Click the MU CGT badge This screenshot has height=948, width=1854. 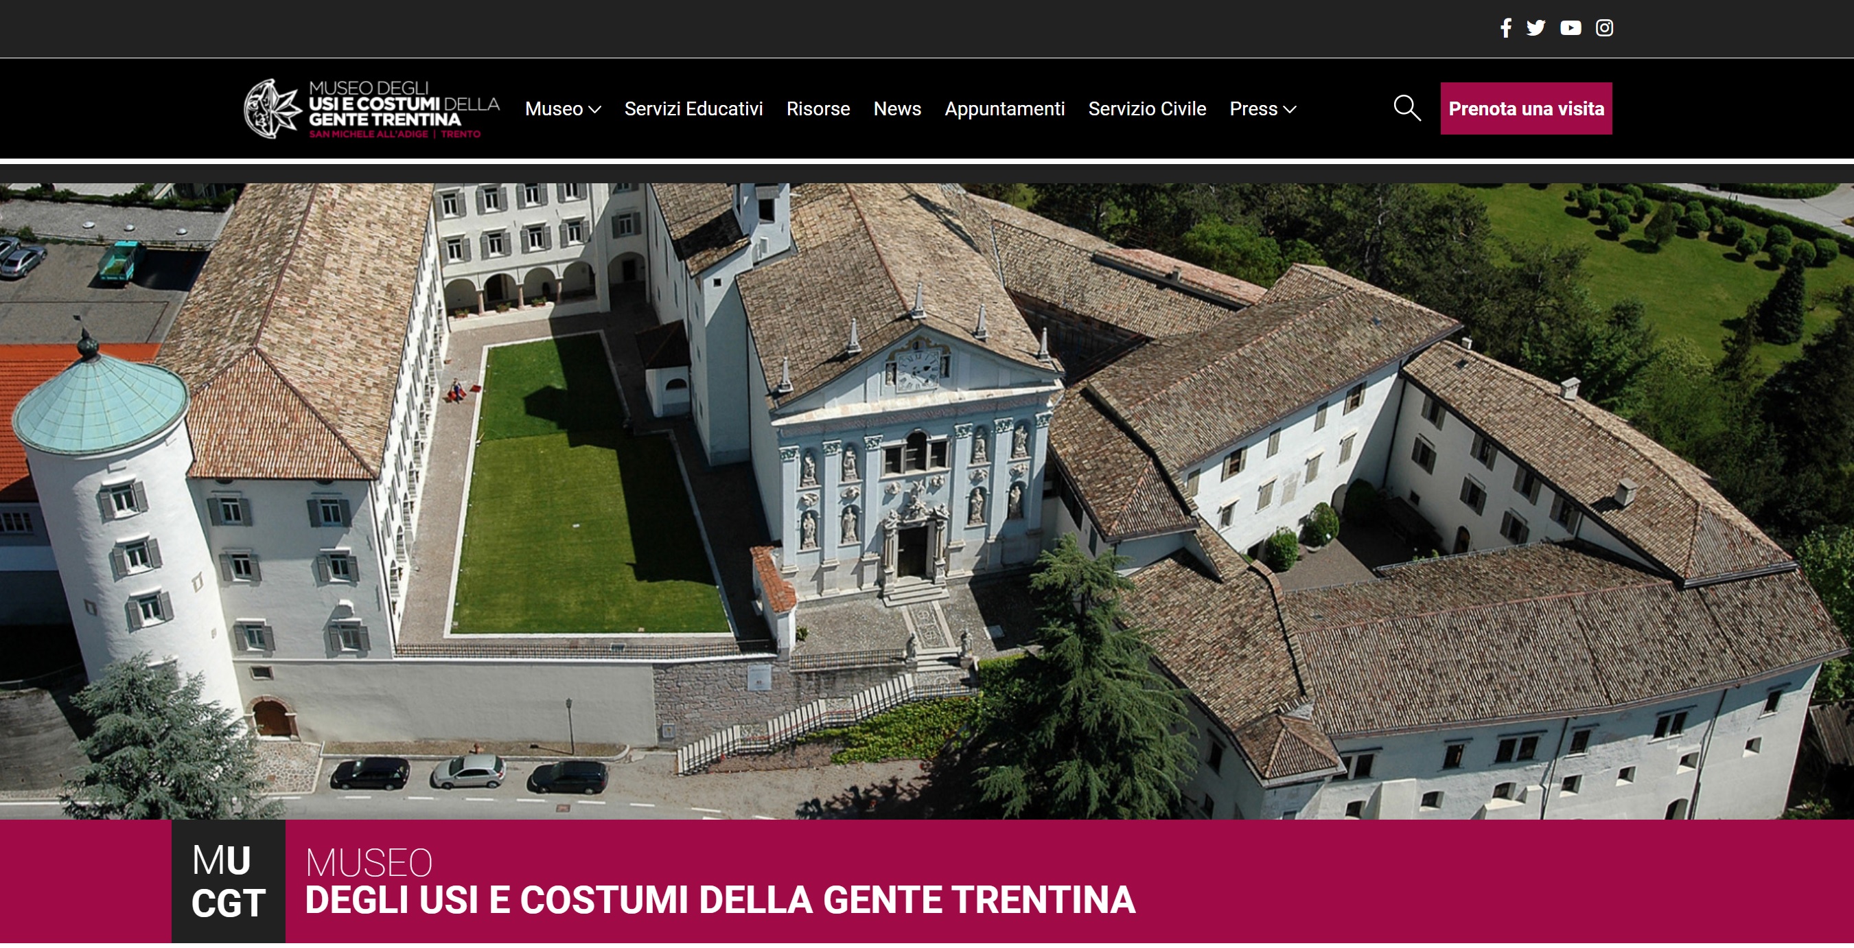click(228, 881)
